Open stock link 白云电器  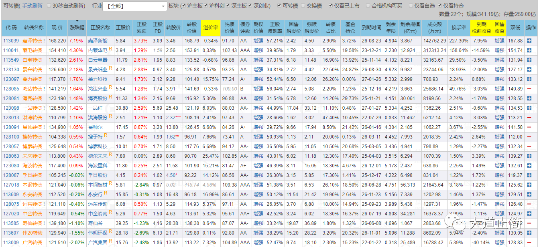point(98,60)
